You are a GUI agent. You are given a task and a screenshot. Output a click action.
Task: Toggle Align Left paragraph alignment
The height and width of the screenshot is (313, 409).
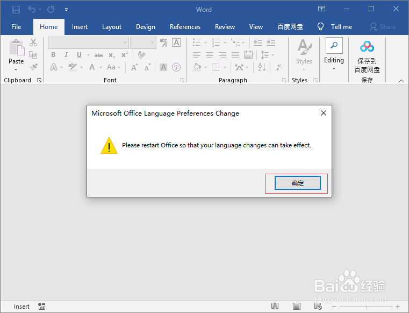[x=197, y=55]
